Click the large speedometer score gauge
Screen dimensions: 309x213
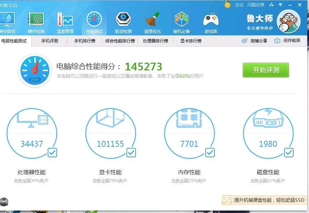pos(35,70)
